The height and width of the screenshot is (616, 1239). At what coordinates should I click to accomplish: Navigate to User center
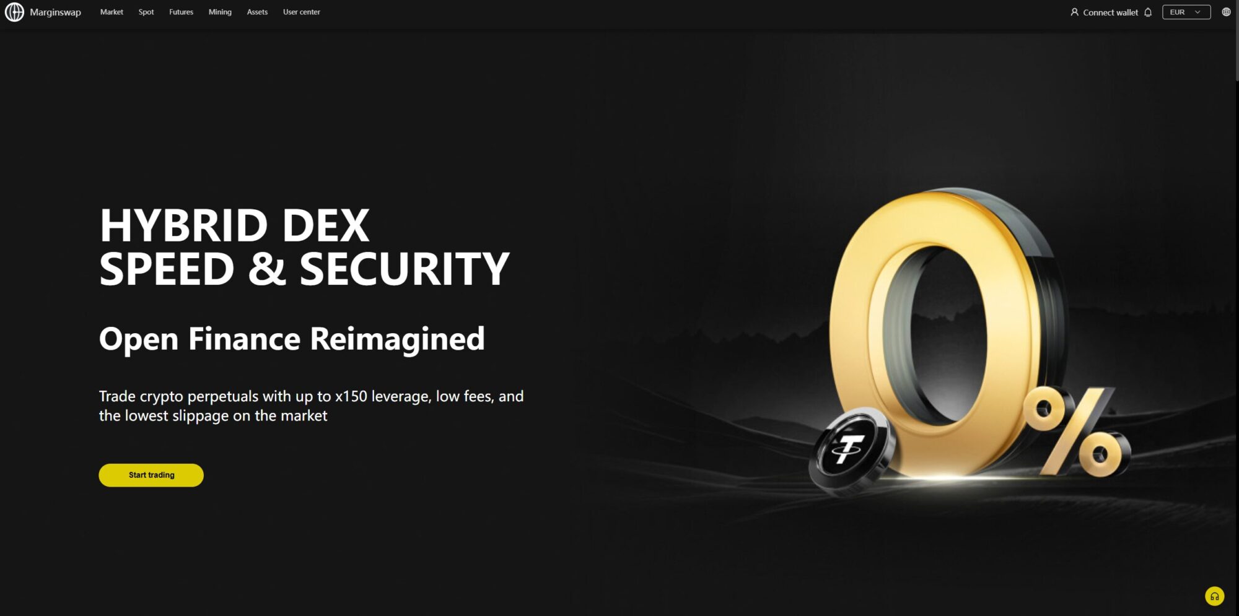(x=302, y=12)
